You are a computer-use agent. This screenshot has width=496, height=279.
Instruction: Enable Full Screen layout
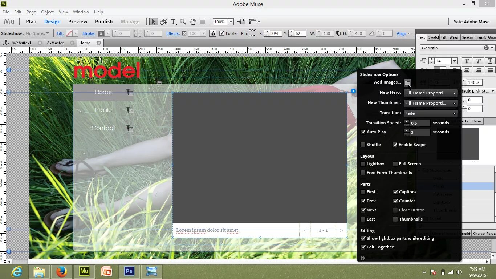(x=395, y=164)
